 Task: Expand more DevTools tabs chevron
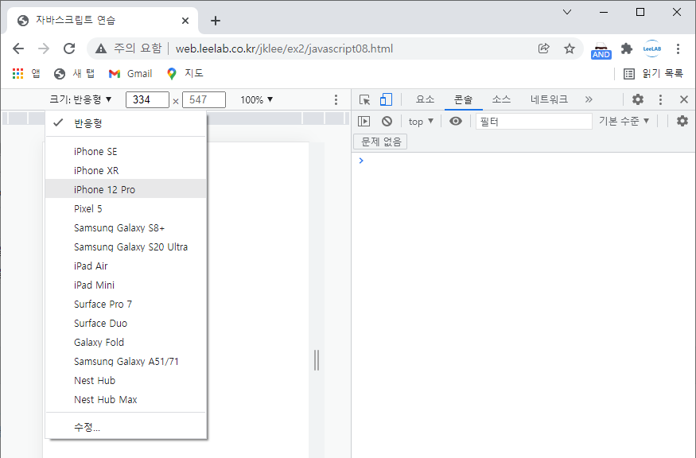pos(589,99)
